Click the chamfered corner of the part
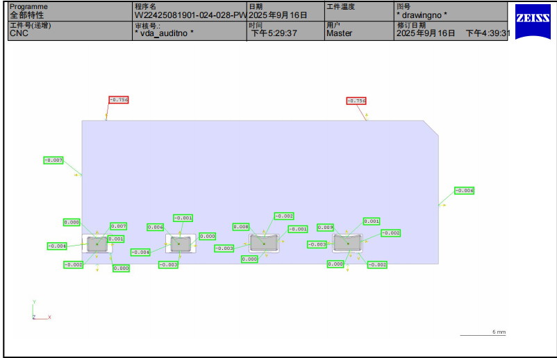Image resolution: width=557 pixels, height=358 pixels. point(431,128)
